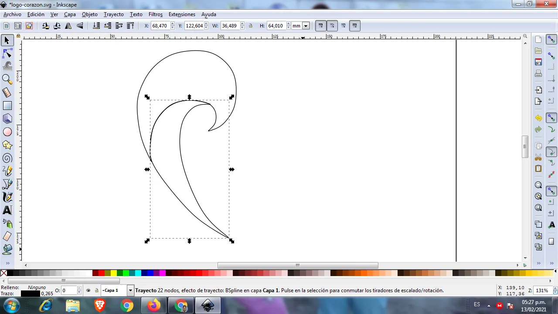This screenshot has width=558, height=314.
Task: Expand hidden toolbox tools chevron
Action: [x=7, y=263]
